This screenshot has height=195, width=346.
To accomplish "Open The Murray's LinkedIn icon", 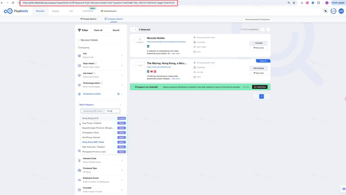I will (148, 71).
